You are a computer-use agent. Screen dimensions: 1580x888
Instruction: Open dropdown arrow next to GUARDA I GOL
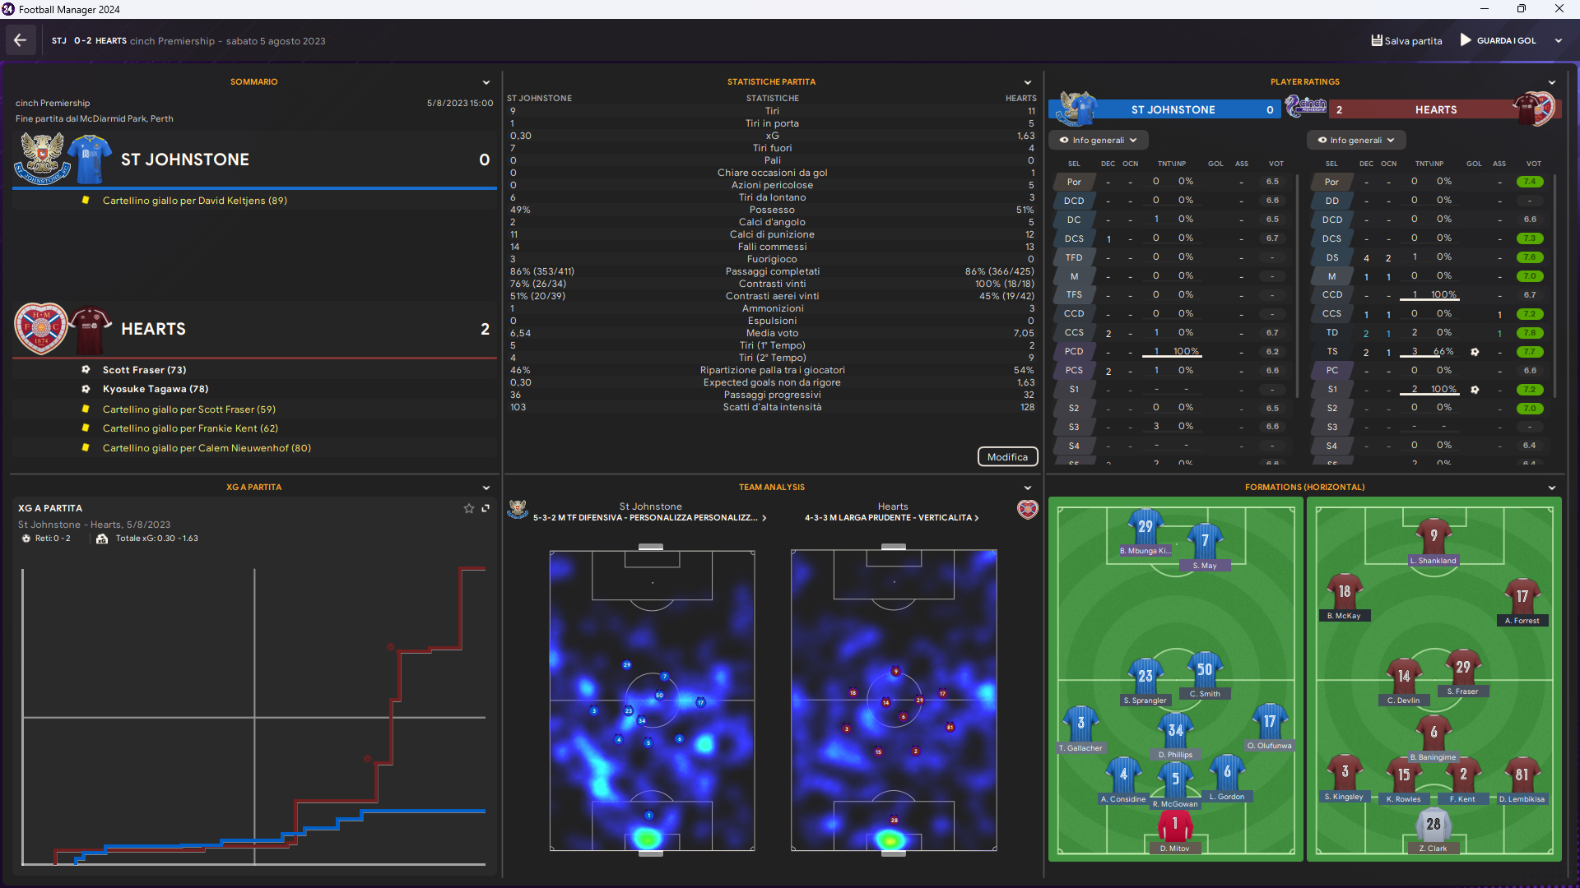click(x=1558, y=40)
